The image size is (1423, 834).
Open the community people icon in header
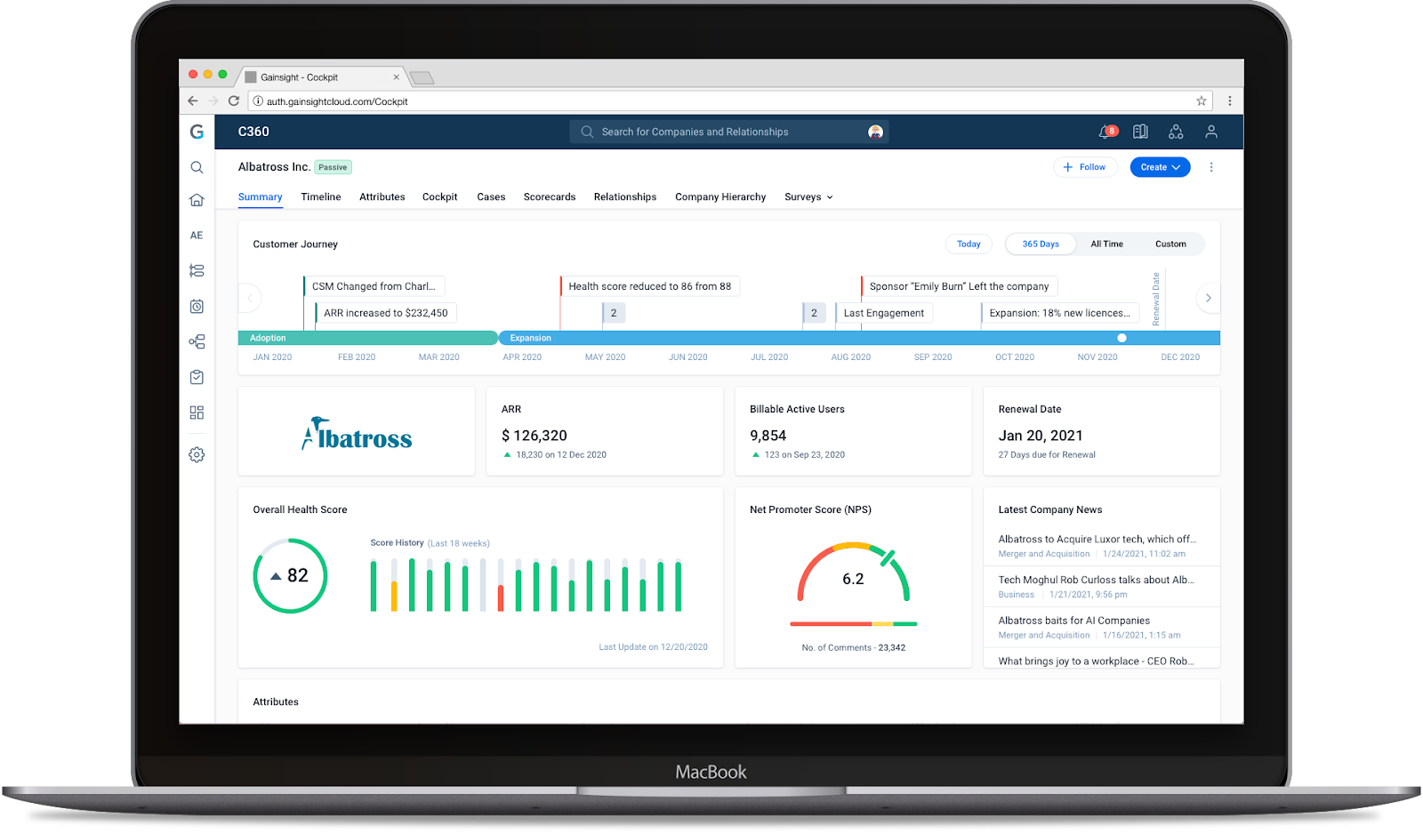1176,132
